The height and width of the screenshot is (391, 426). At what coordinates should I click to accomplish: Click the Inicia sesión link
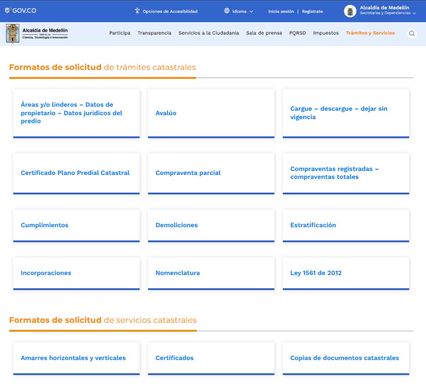click(281, 11)
